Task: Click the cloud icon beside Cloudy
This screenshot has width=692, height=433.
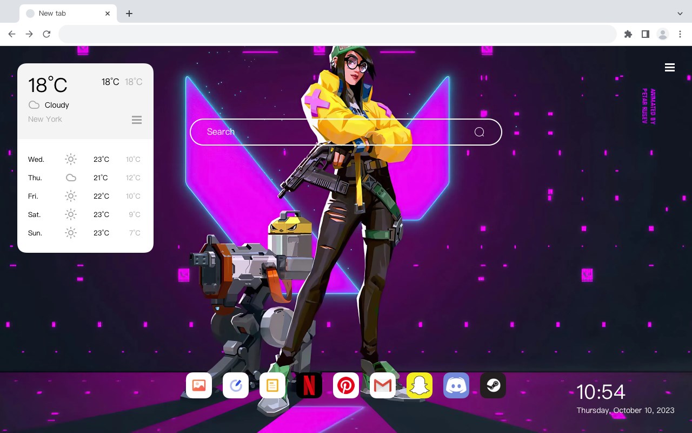Action: click(34, 105)
